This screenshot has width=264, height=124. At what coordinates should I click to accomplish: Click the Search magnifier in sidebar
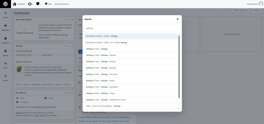coord(5,76)
